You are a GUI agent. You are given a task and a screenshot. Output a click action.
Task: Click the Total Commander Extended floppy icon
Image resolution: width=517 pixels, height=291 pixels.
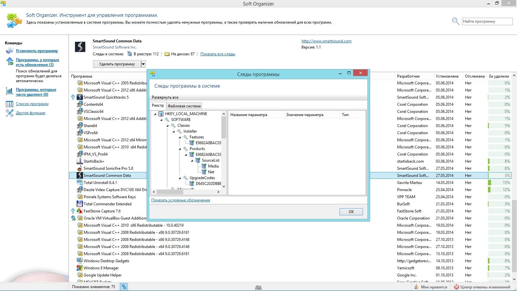tap(80, 204)
